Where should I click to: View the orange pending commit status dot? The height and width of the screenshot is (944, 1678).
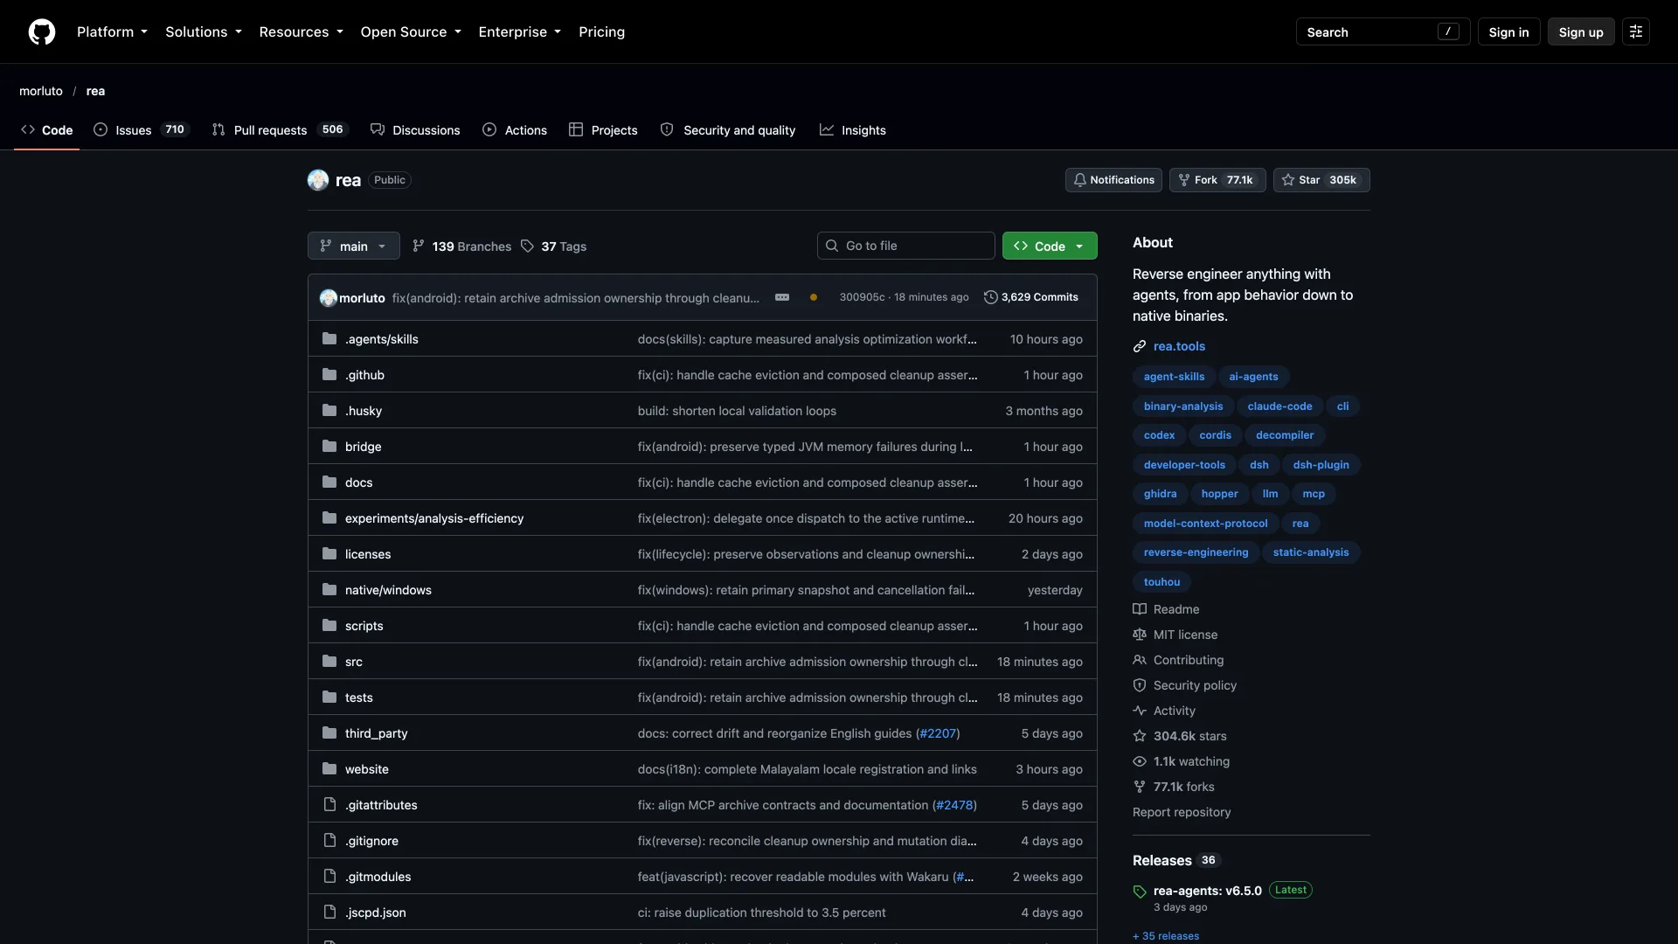814,297
